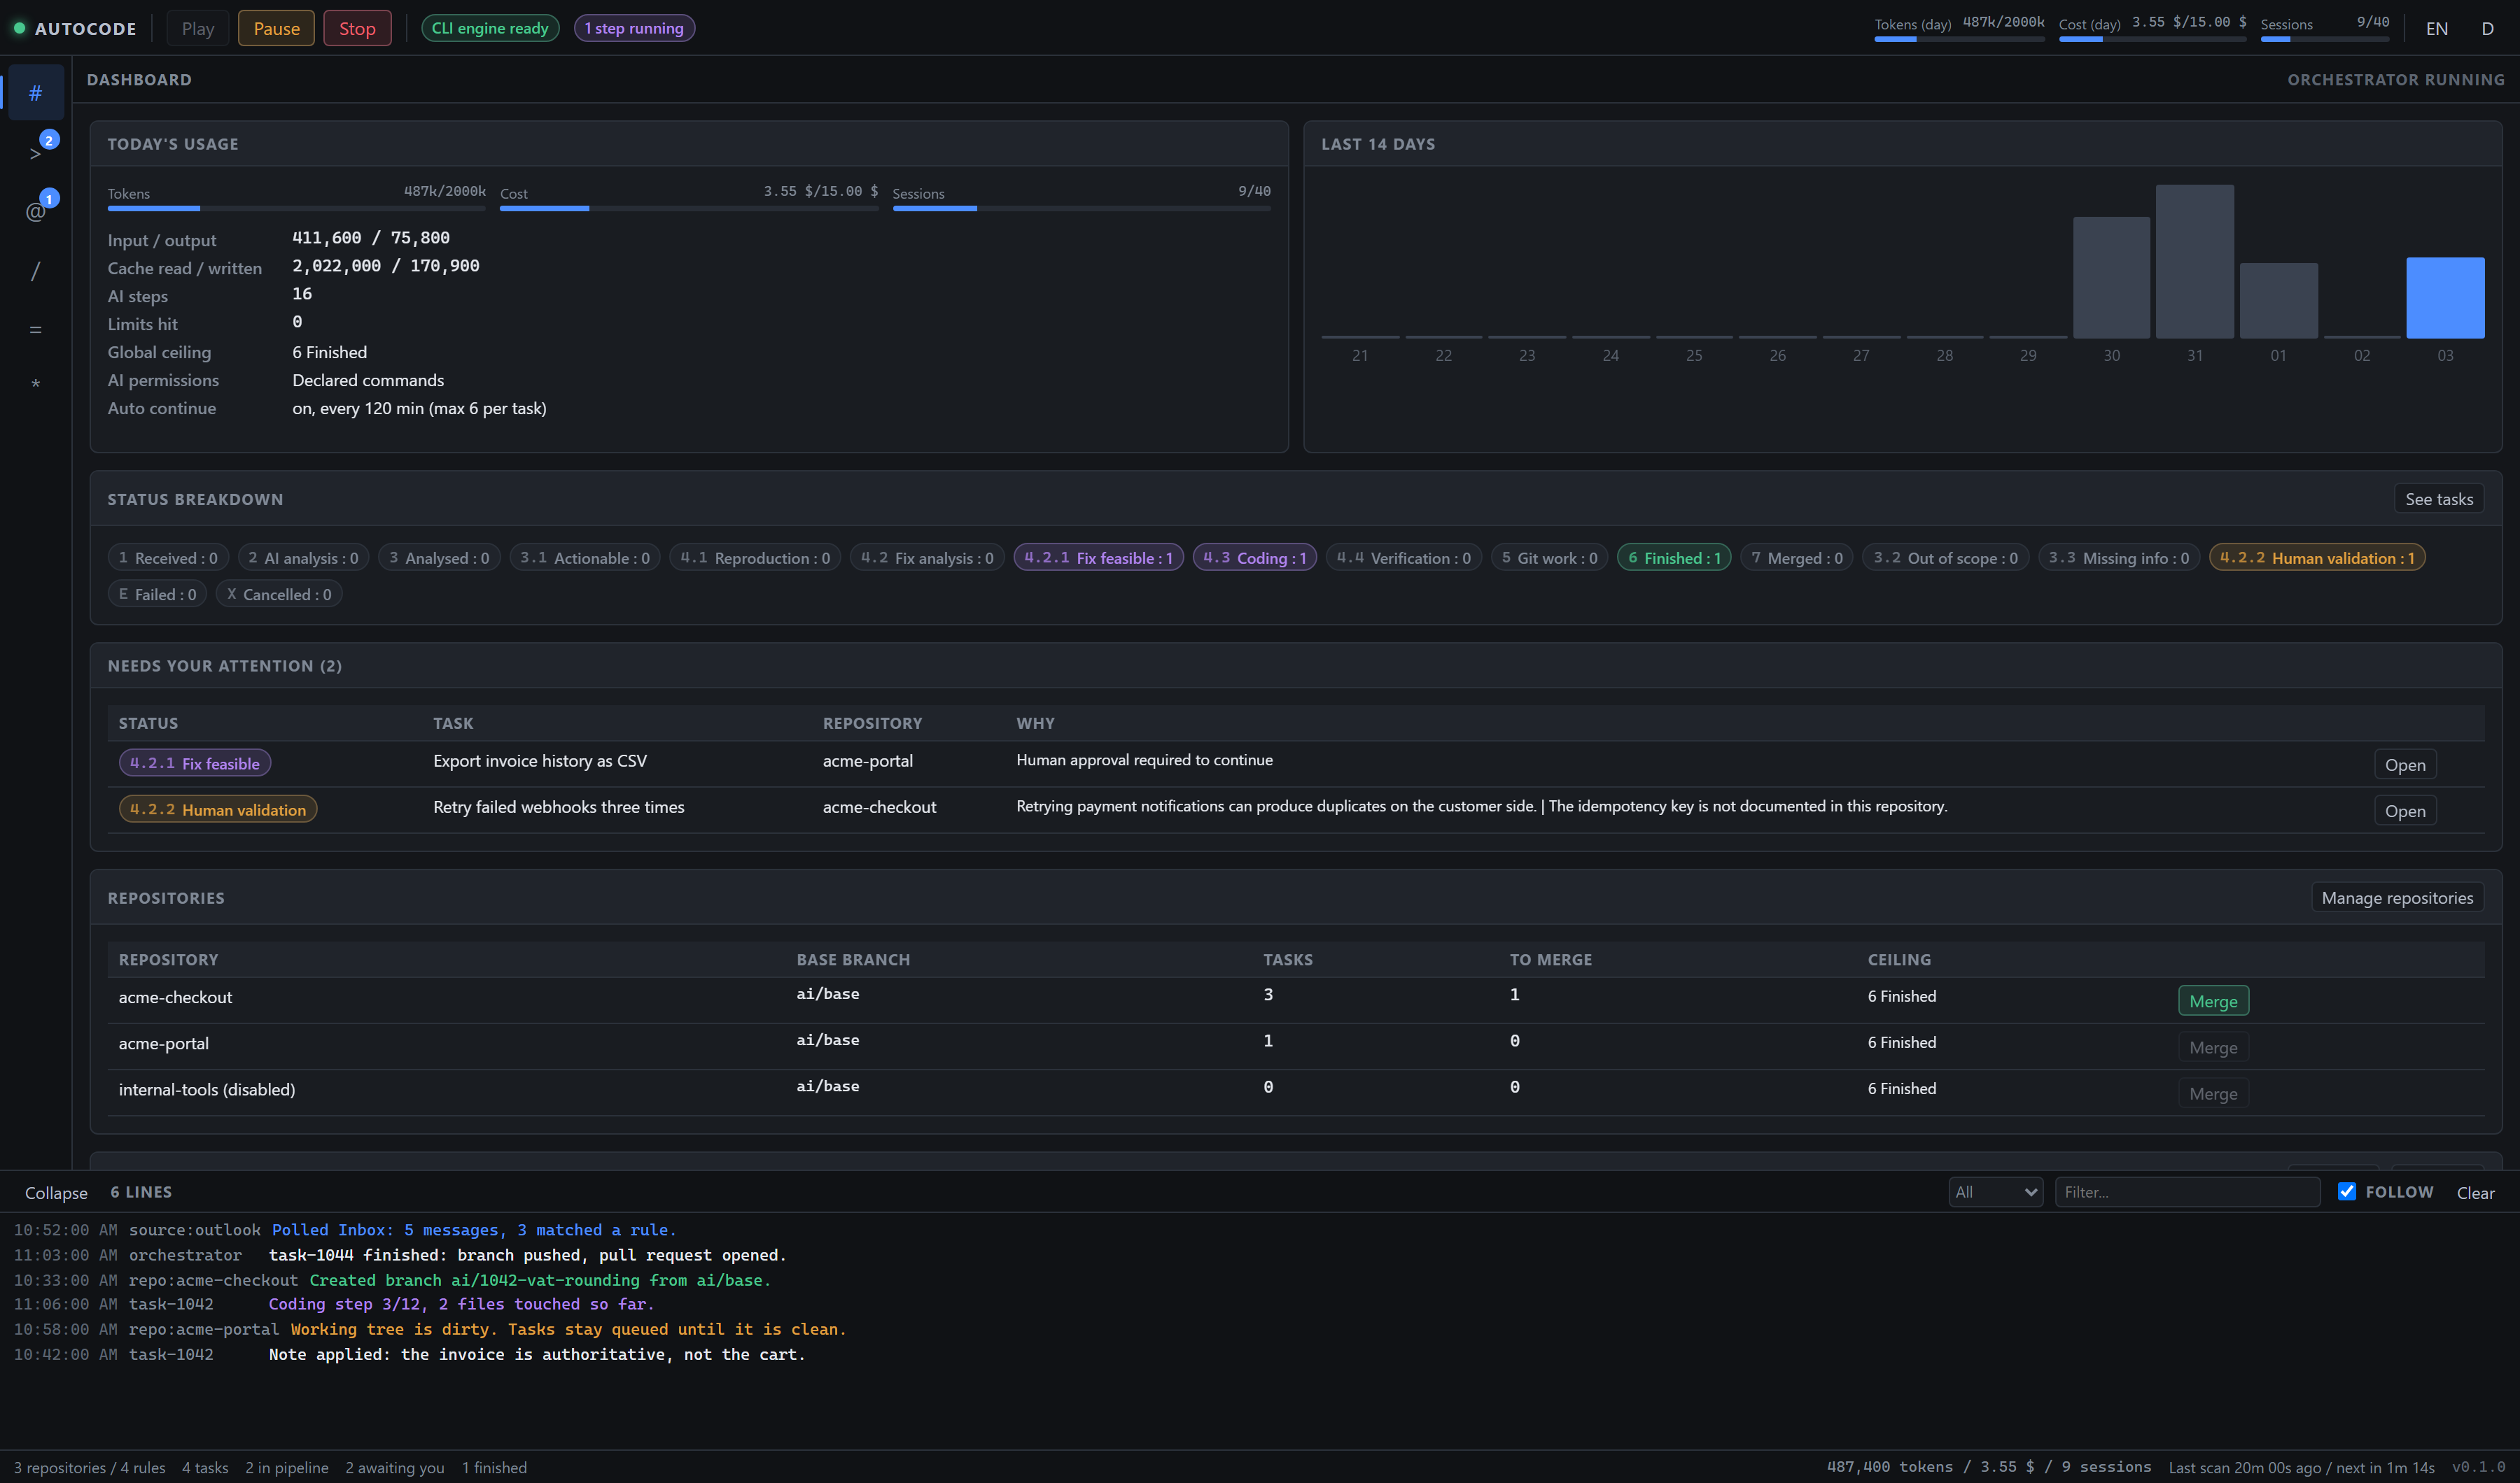Click the Tokens (day) progress bar in header
2520x1483 pixels.
(x=1959, y=39)
